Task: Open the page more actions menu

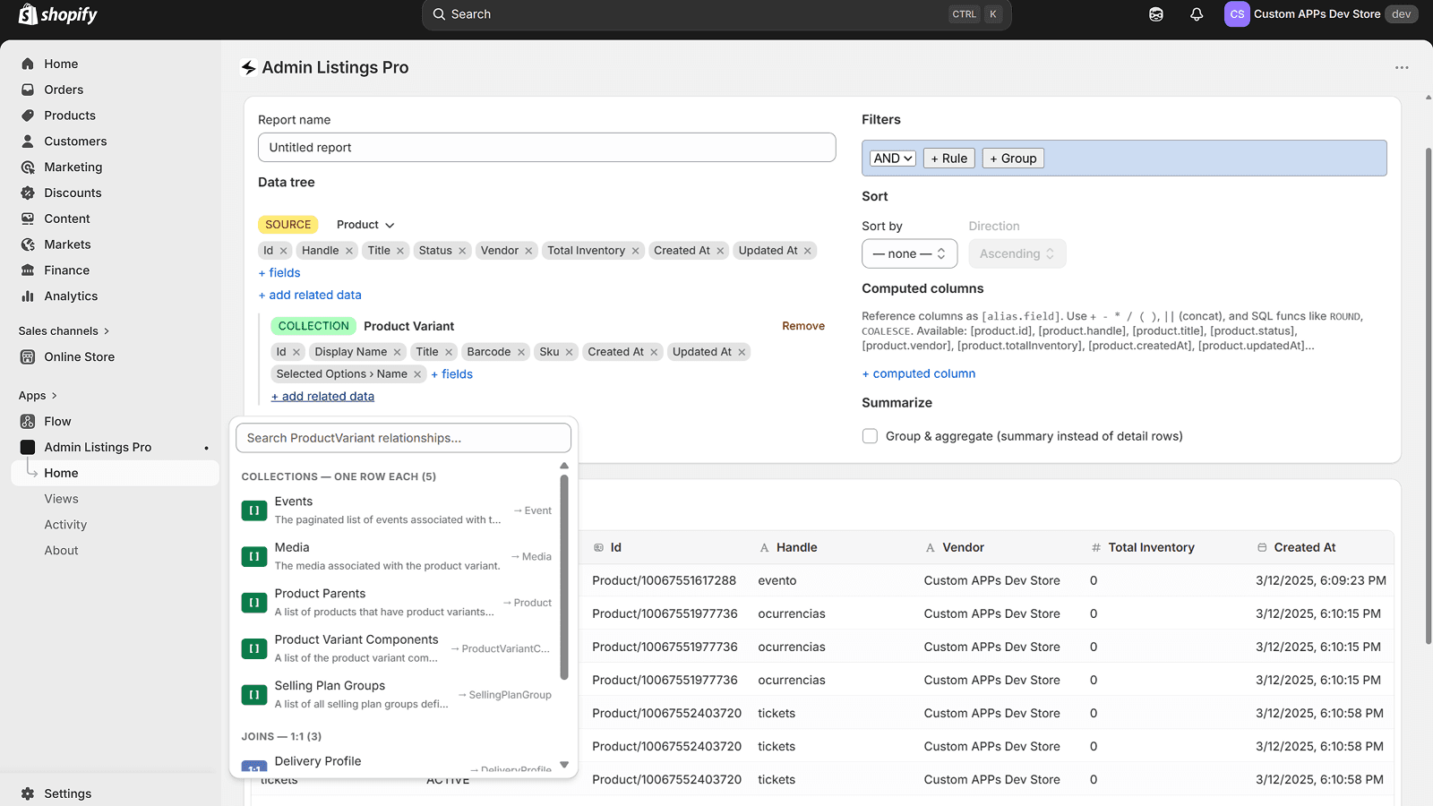Action: [1402, 67]
